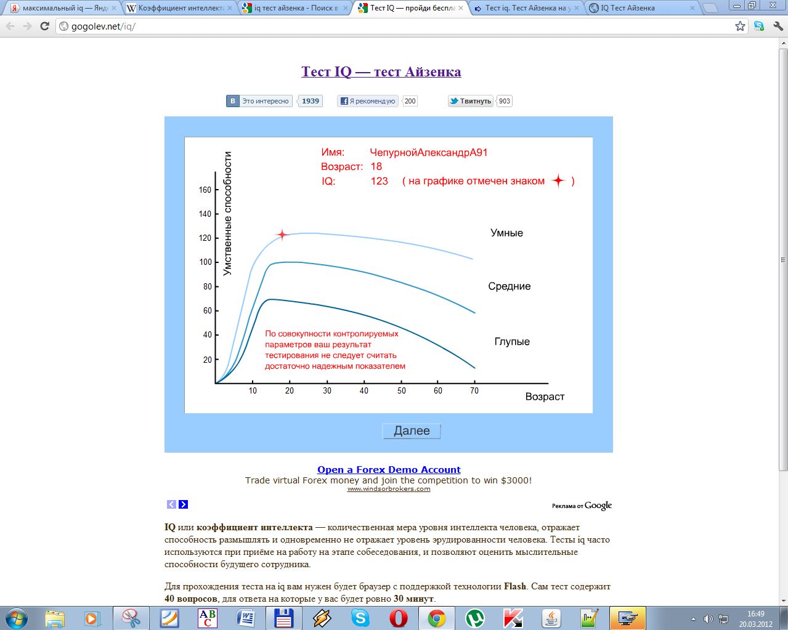Screen dimensions: 788x630
Task: Click the VK Это интересно button
Action: coord(260,101)
